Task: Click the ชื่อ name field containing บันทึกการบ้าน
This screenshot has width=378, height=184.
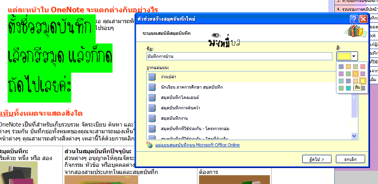Action: click(x=239, y=56)
